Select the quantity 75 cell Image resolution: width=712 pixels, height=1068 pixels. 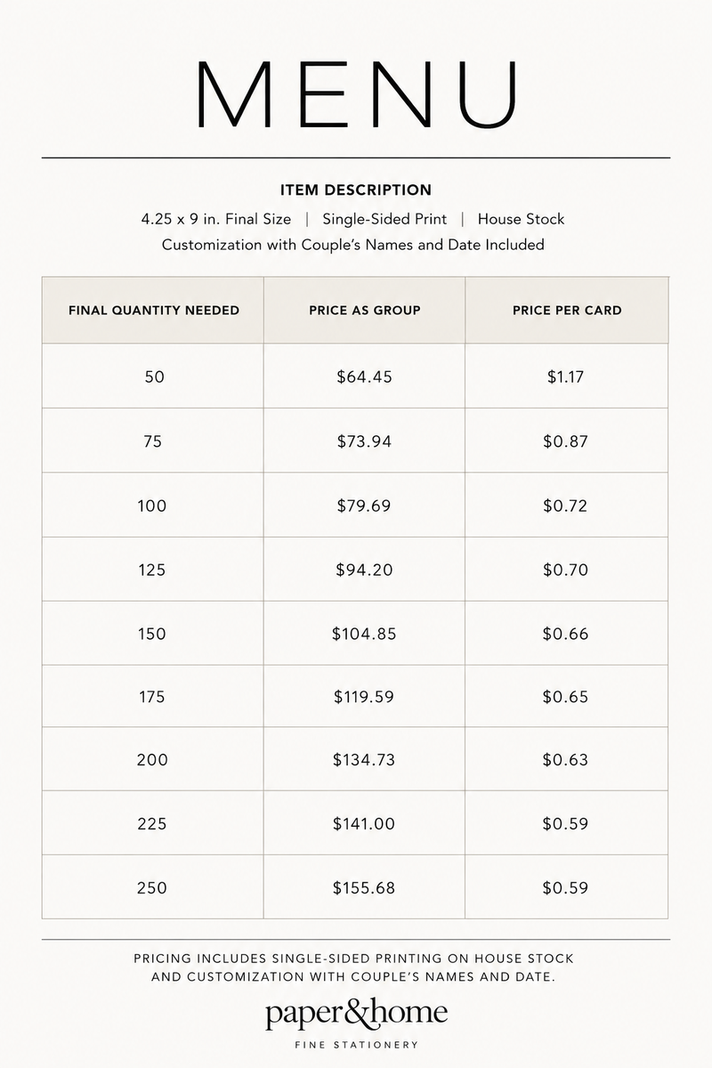point(154,441)
